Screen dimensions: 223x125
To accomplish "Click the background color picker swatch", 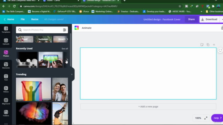I will coord(77,28).
